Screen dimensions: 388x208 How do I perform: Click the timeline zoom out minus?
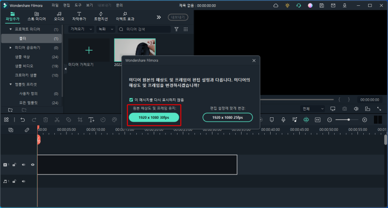click(x=329, y=120)
